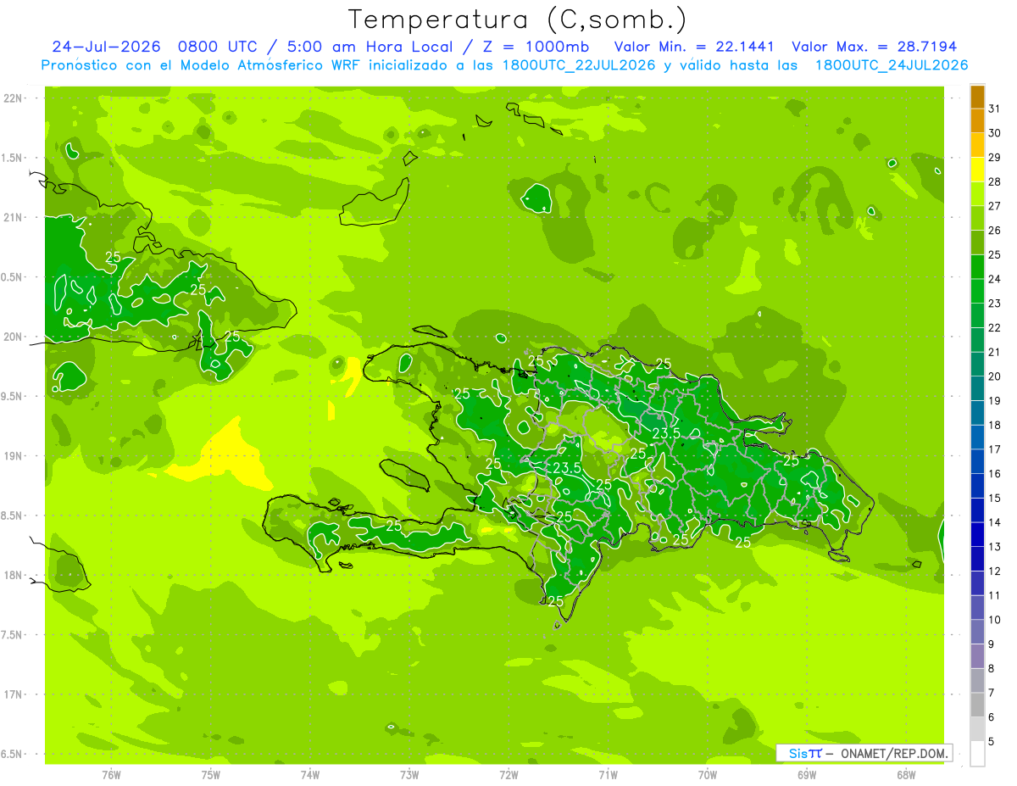
Task: Click the gray legend swatch between 7 and 8
Action: click(977, 680)
